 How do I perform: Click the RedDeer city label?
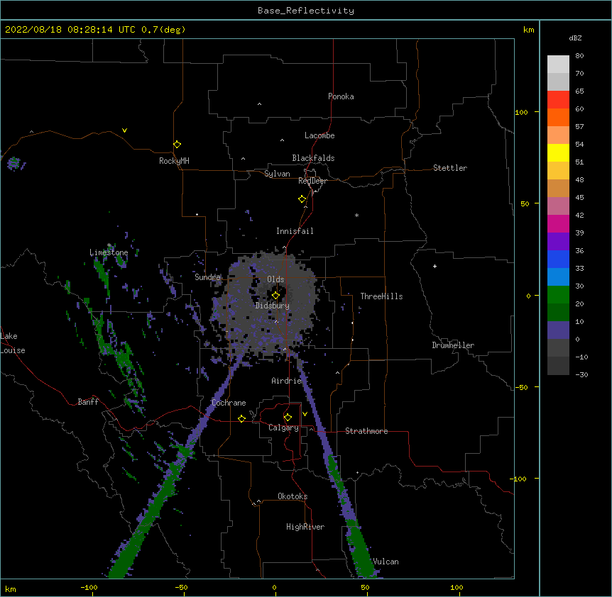312,181
